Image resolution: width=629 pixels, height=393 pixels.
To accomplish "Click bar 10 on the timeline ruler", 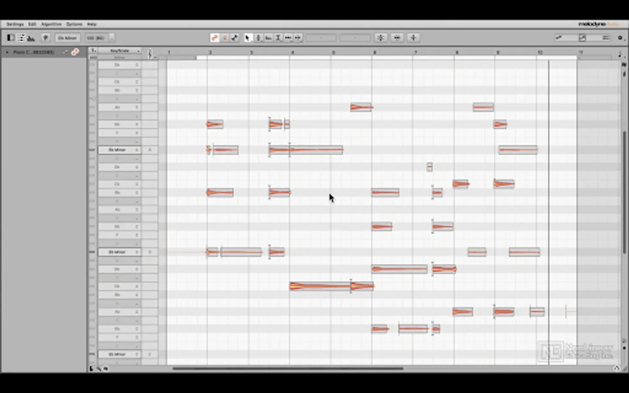I will tap(540, 52).
